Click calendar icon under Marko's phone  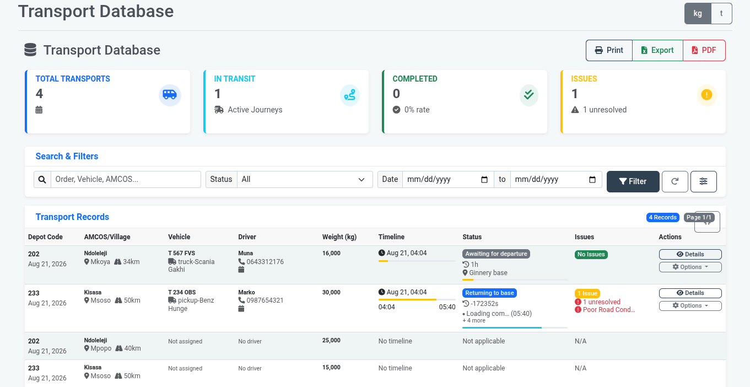click(x=241, y=309)
